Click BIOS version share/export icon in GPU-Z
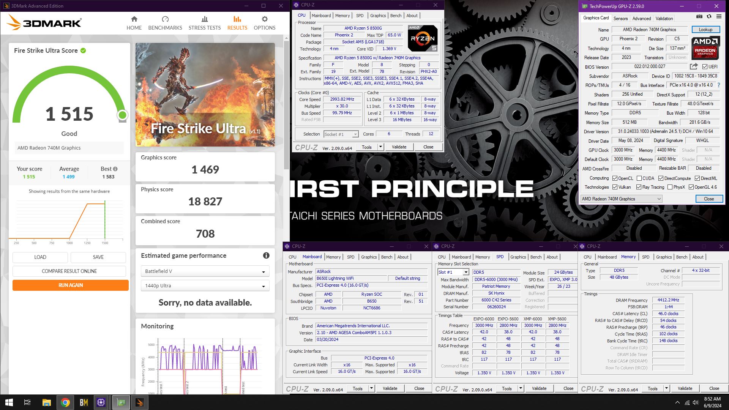The width and height of the screenshot is (729, 410). 694,66
